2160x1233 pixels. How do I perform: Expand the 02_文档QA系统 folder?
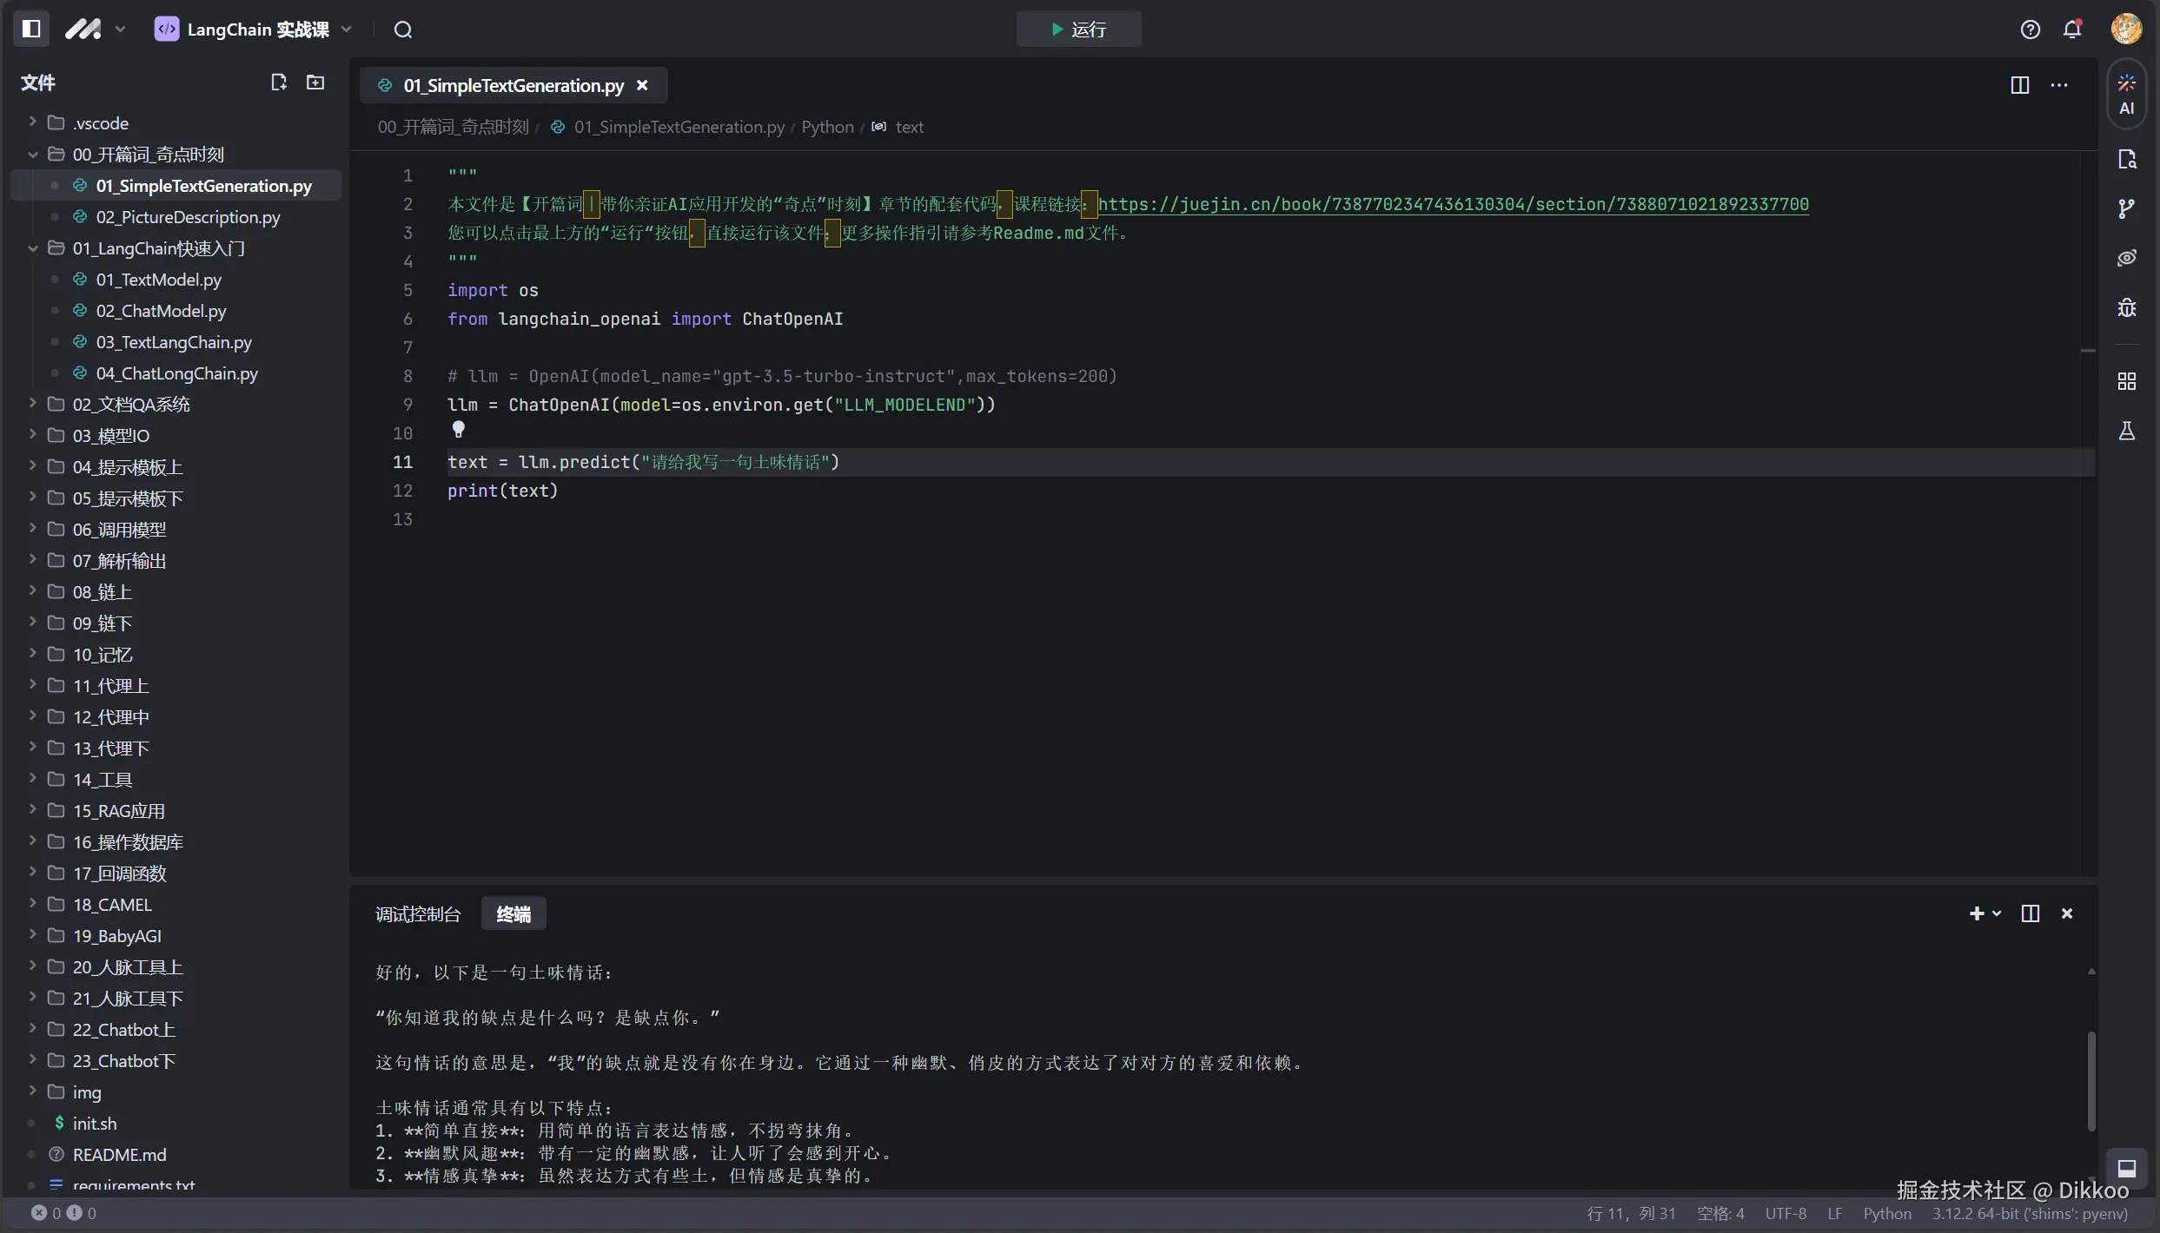pos(130,405)
